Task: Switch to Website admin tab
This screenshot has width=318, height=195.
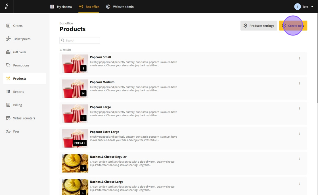Action: 120,7
